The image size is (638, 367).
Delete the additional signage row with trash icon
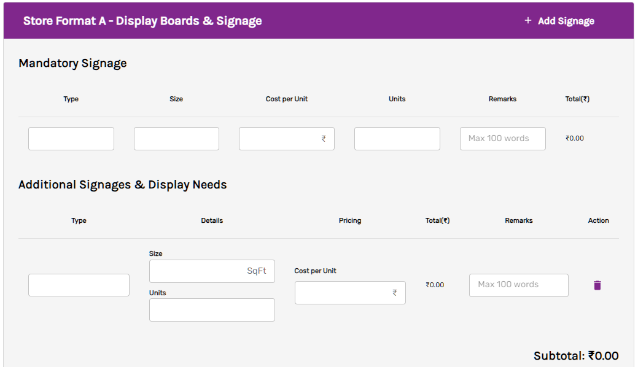click(597, 285)
